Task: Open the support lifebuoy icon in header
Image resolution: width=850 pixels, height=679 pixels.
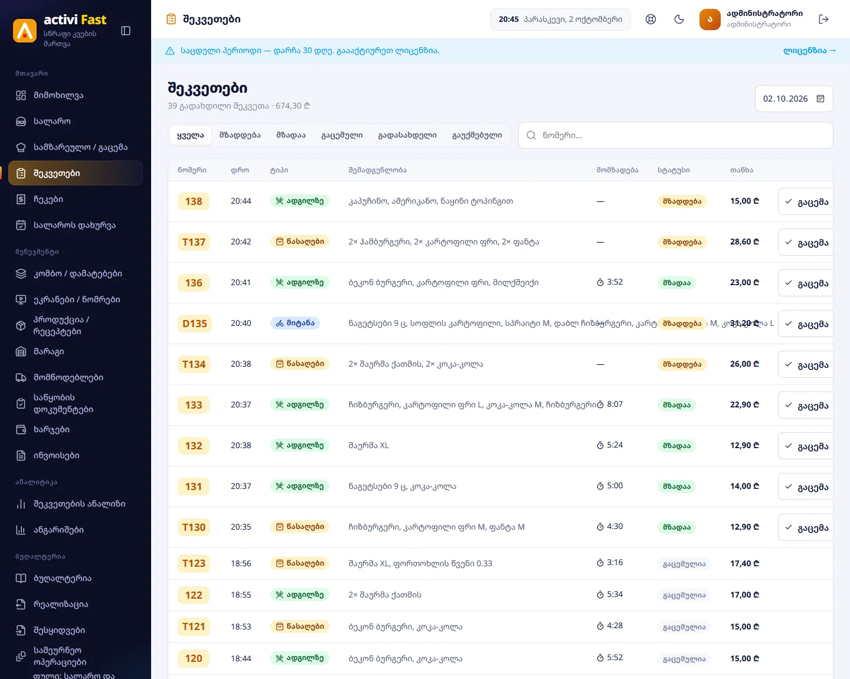Action: tap(650, 19)
